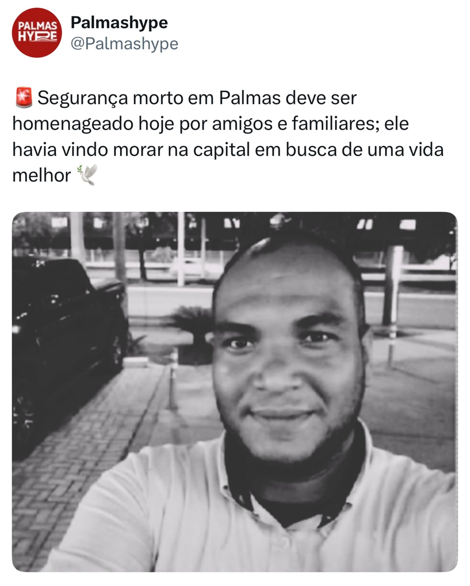470x586 pixels.
Task: Click the word 'capital' in the tweet
Action: [x=221, y=150]
